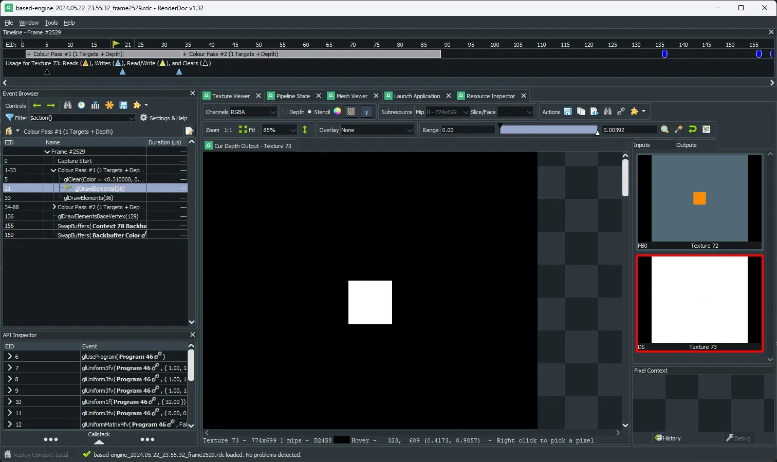Open the File menu

pyautogui.click(x=9, y=23)
